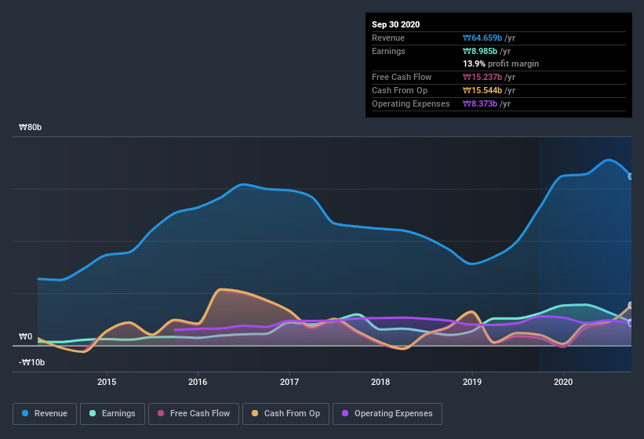Click the ₩80b y-axis label

pos(31,127)
